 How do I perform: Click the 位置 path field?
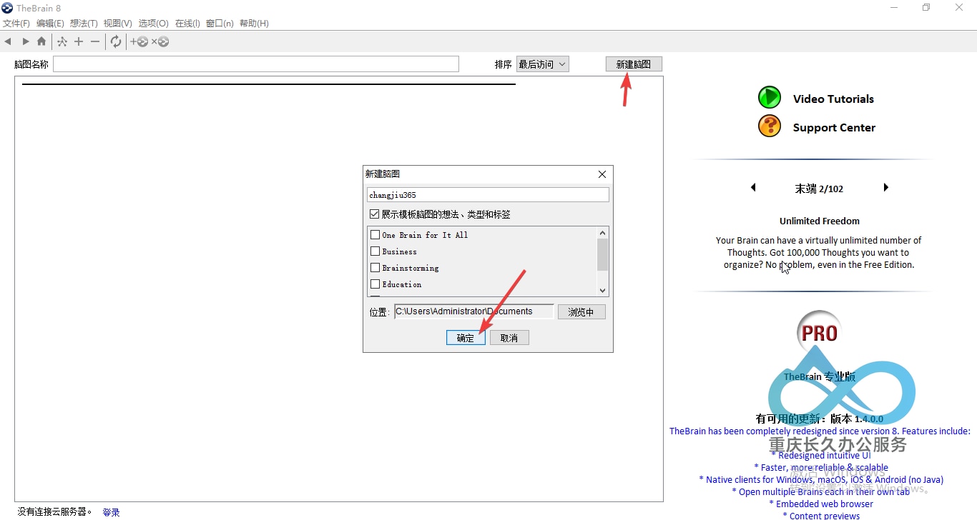pos(474,311)
